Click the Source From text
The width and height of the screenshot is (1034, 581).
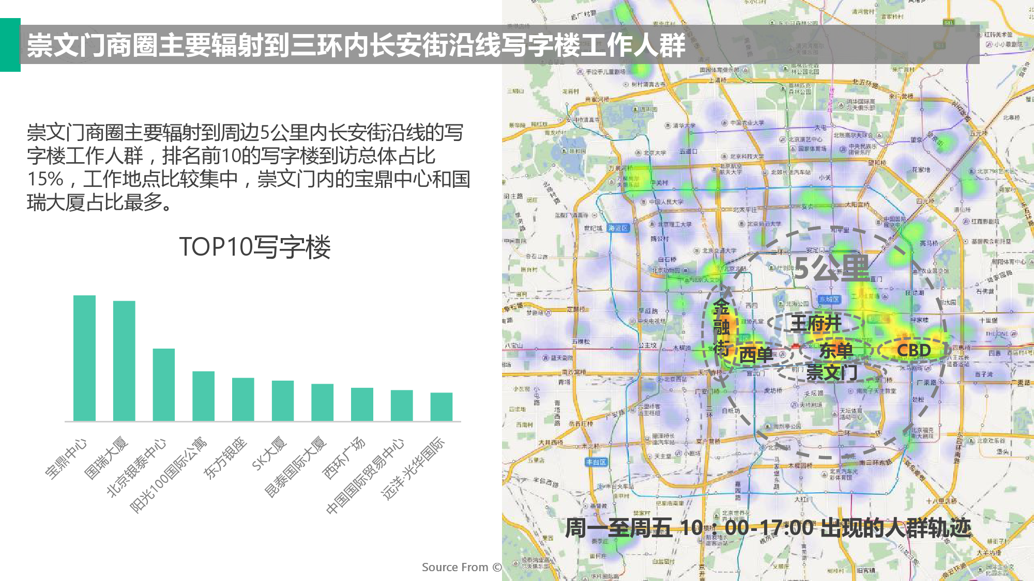click(462, 567)
